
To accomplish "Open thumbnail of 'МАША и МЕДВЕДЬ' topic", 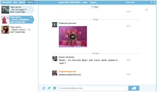I will [5, 20].
